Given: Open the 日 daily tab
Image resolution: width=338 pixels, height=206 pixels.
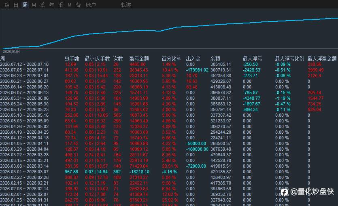Looking at the screenshot, I should (x=16, y=5).
